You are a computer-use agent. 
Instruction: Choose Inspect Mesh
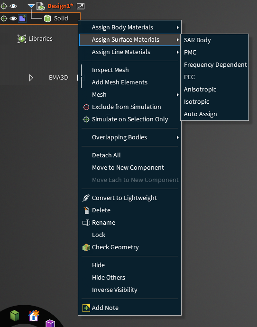tap(129, 70)
